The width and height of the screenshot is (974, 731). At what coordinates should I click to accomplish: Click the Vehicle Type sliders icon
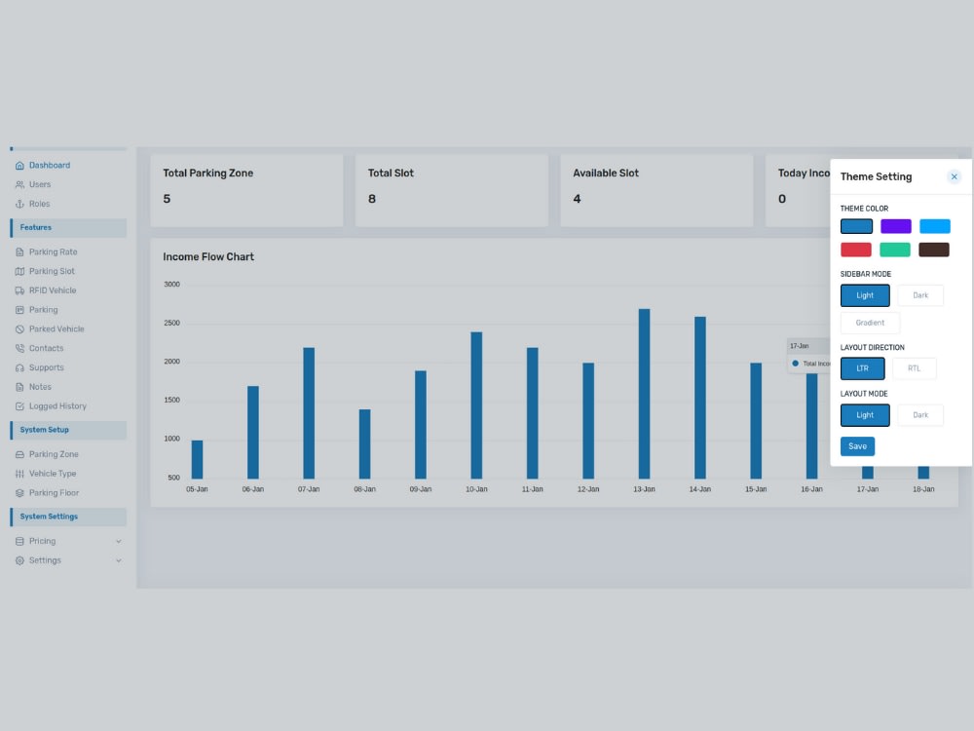(19, 474)
